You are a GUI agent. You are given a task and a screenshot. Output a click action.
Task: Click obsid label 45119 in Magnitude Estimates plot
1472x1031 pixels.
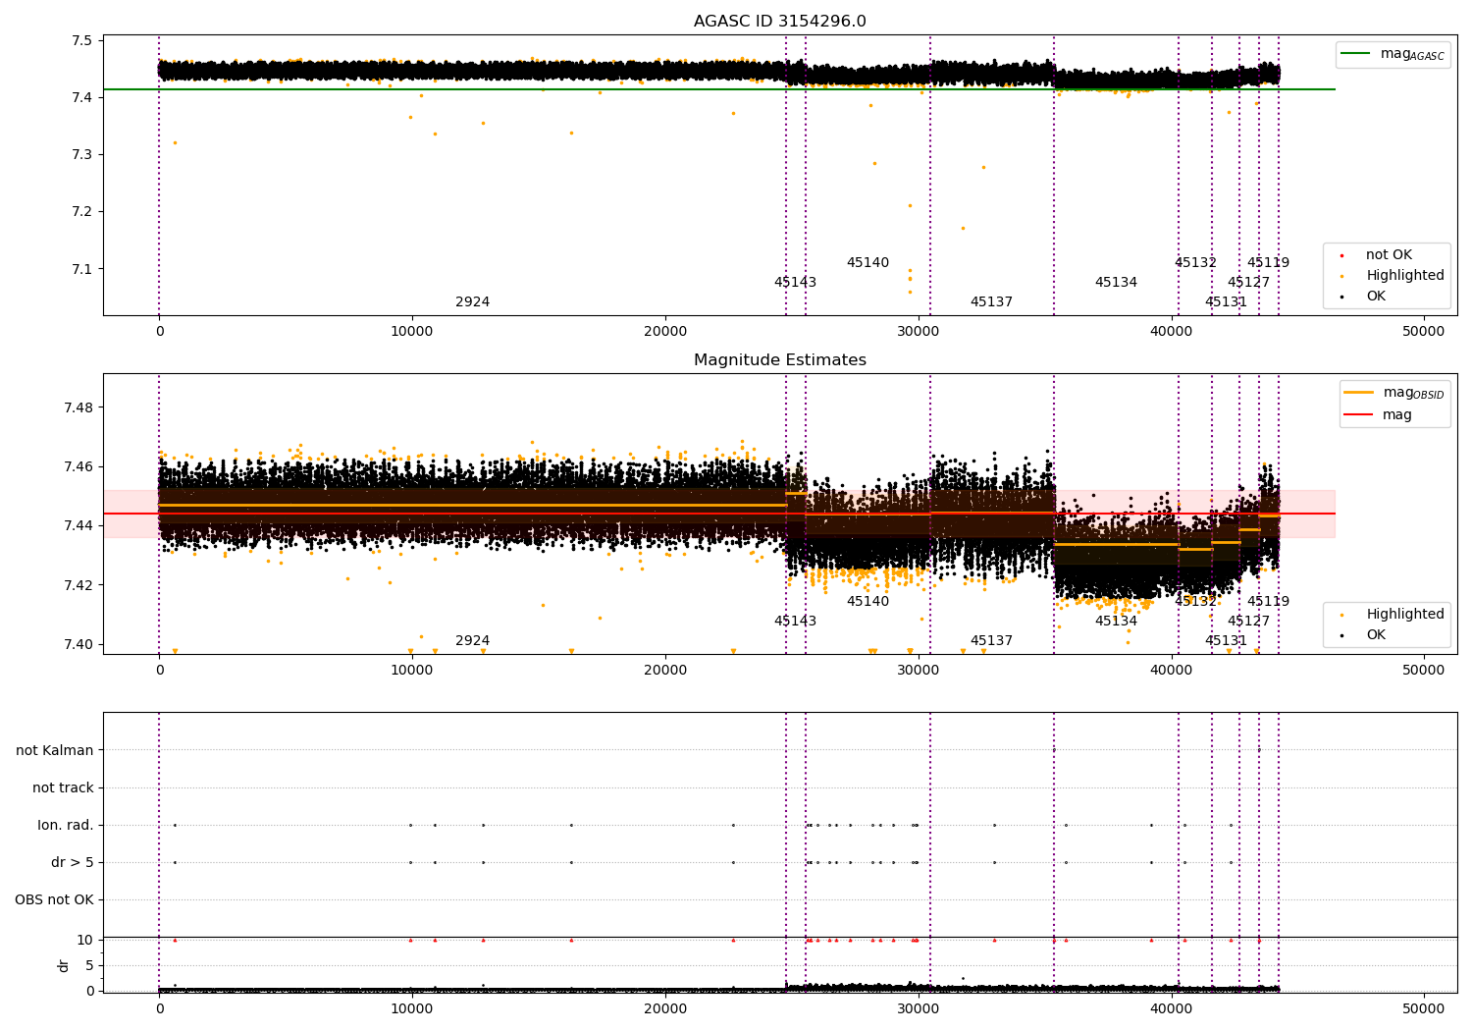[1268, 602]
